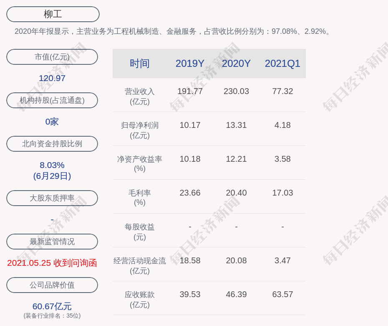The width and height of the screenshot is (388, 326).
Task: Click the 2020年年报显示 description sentence
Action: (172, 31)
